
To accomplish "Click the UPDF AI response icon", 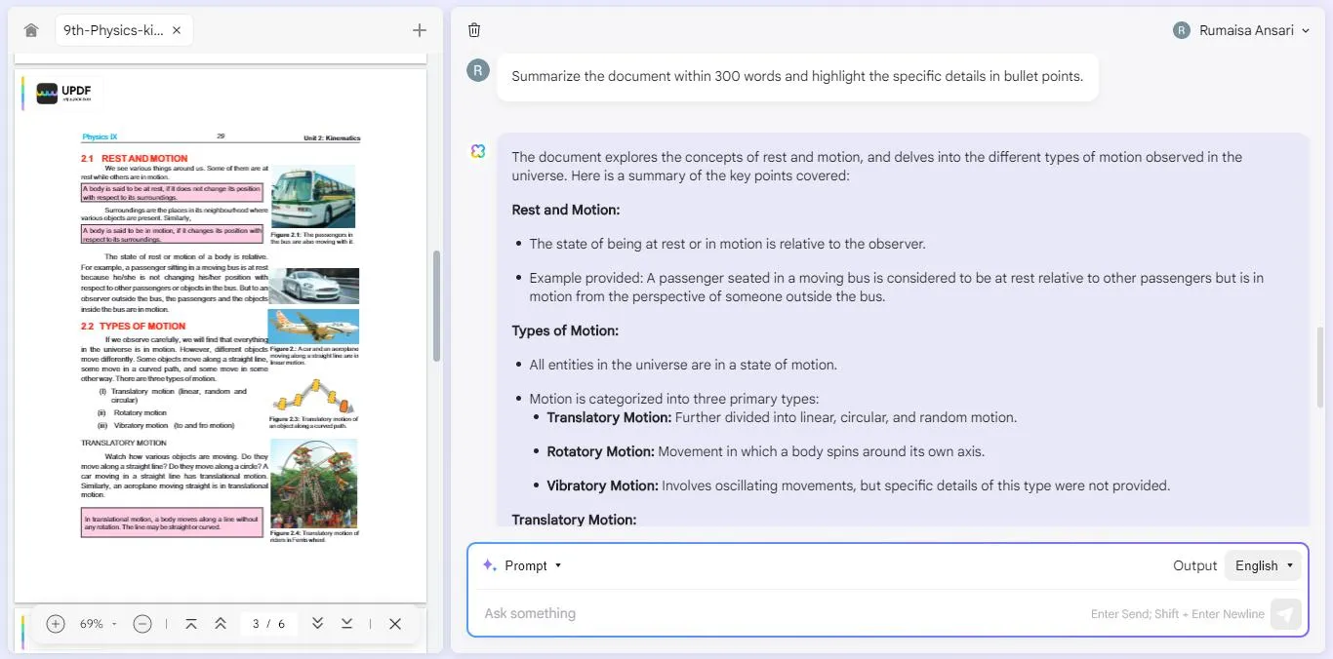I will point(477,151).
